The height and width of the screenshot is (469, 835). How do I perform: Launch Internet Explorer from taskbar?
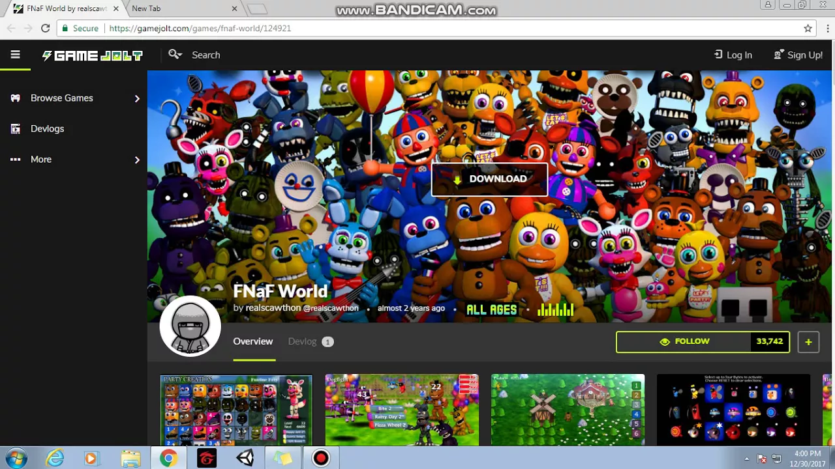pos(55,459)
